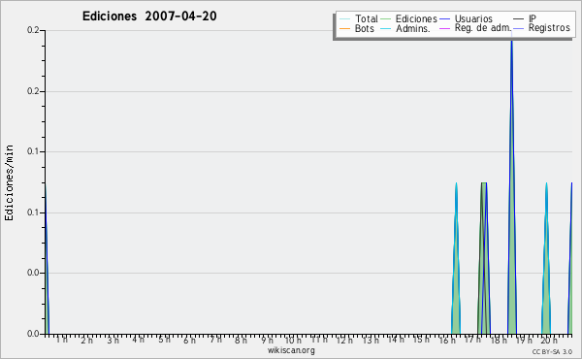Click the '17 h' x-axis label

[x=472, y=340]
